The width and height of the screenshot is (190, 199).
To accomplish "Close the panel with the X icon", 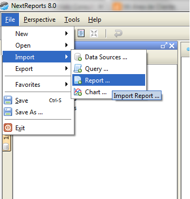I will (172, 46).
